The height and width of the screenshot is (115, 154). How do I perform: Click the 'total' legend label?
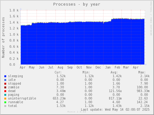point(13,106)
